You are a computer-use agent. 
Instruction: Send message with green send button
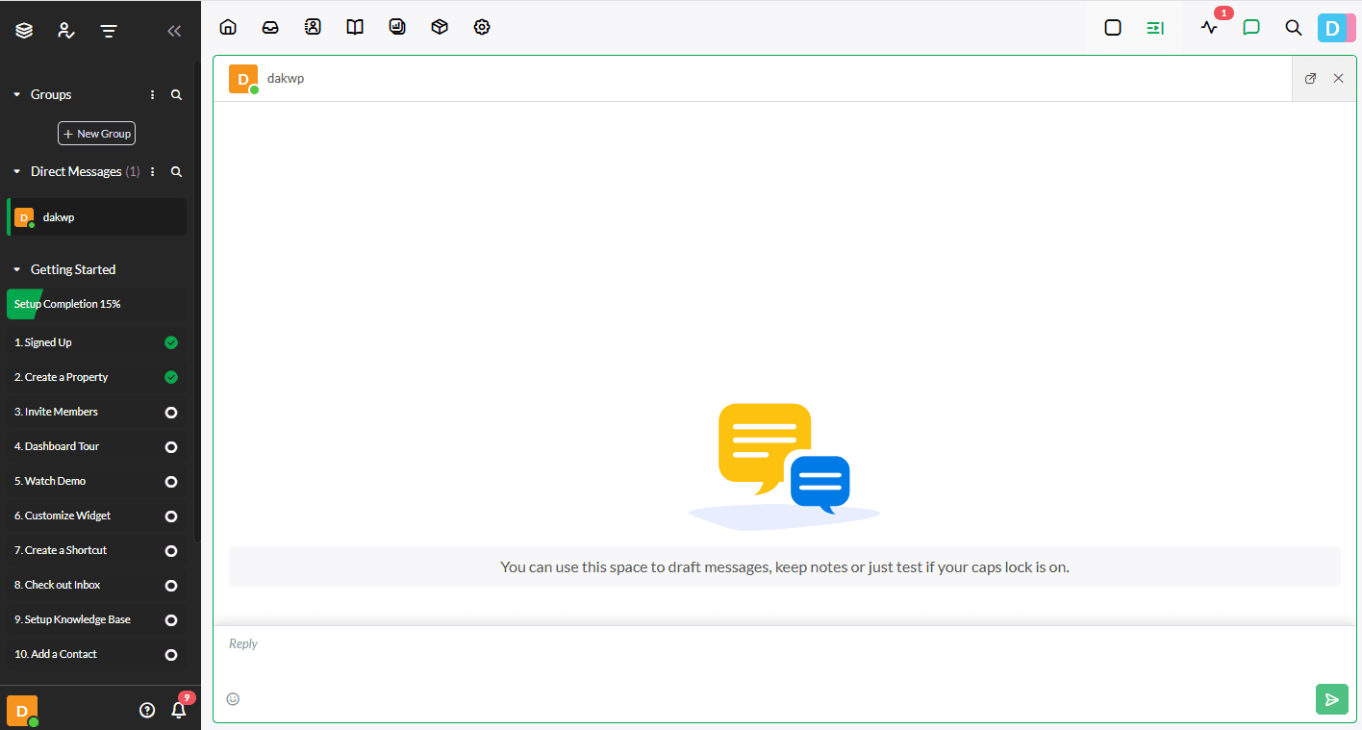(x=1331, y=699)
